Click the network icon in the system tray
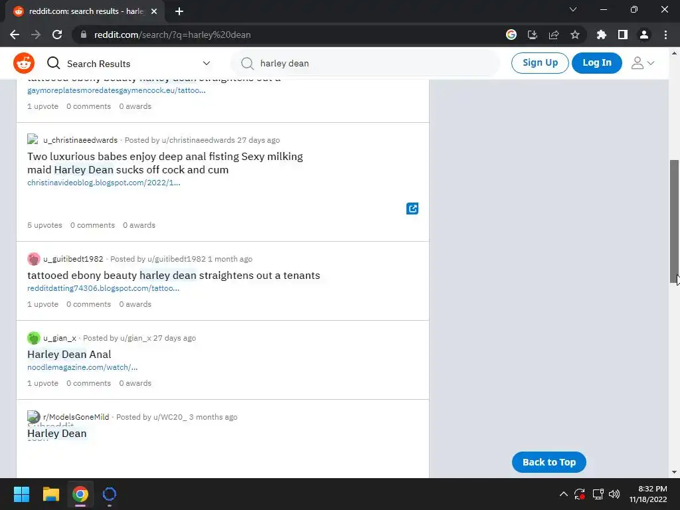Screen dimensions: 680x510 pos(598,494)
